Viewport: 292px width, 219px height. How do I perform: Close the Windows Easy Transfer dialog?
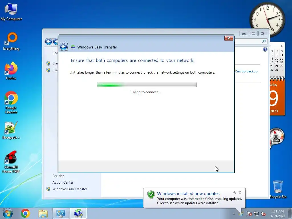pos(229,38)
